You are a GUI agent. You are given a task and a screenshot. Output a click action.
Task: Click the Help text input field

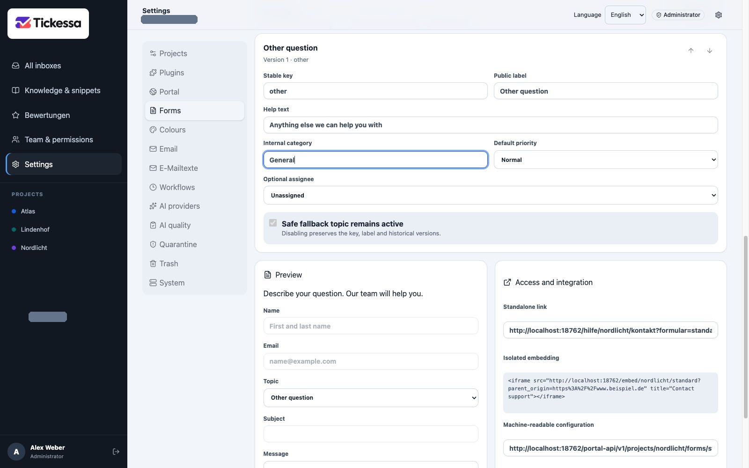(x=491, y=125)
